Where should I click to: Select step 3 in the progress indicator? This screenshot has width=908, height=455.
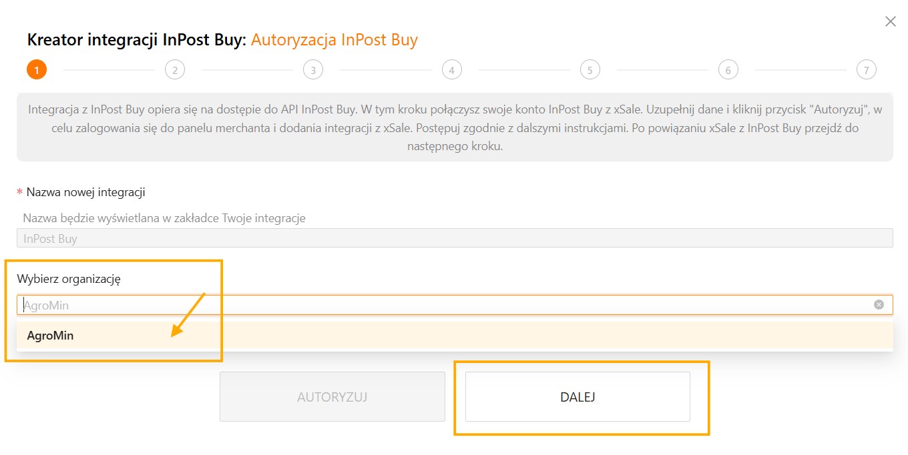tap(312, 69)
